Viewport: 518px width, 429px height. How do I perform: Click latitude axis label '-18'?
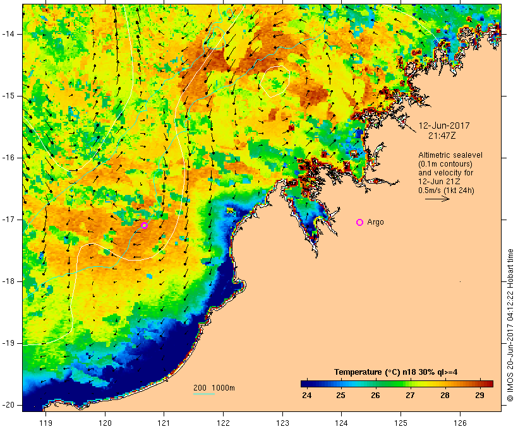pyautogui.click(x=8, y=281)
